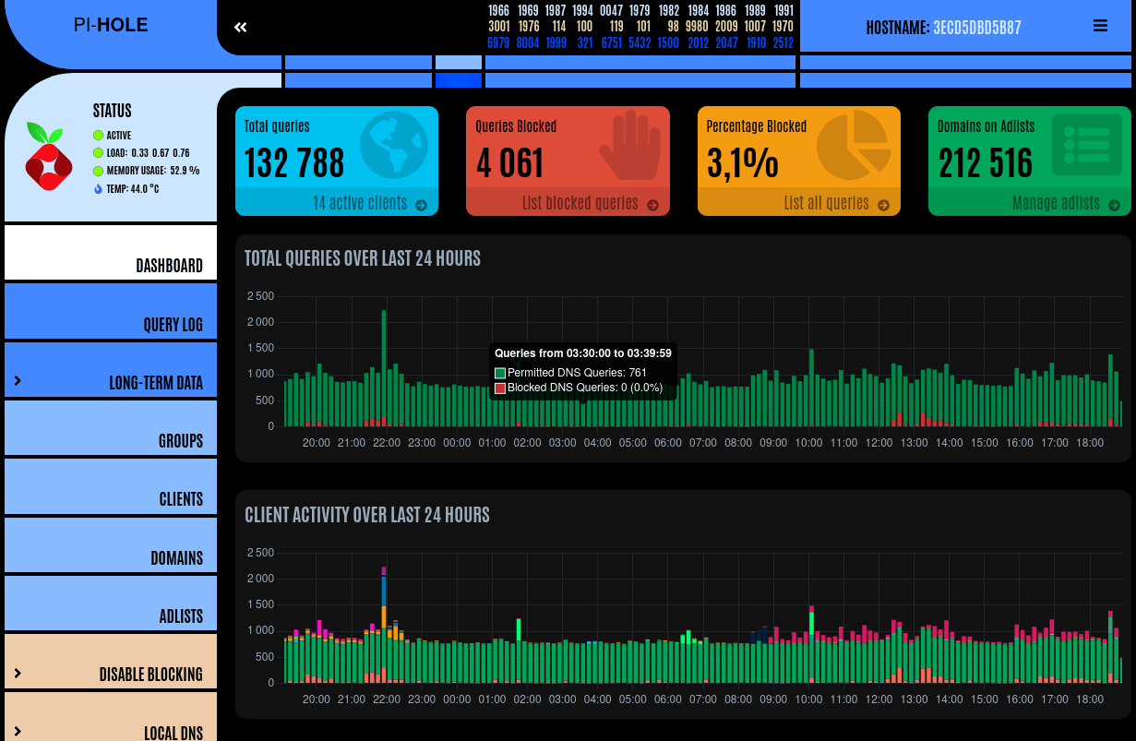
Task: Click the globe icon in Total queries card
Action: pyautogui.click(x=394, y=145)
